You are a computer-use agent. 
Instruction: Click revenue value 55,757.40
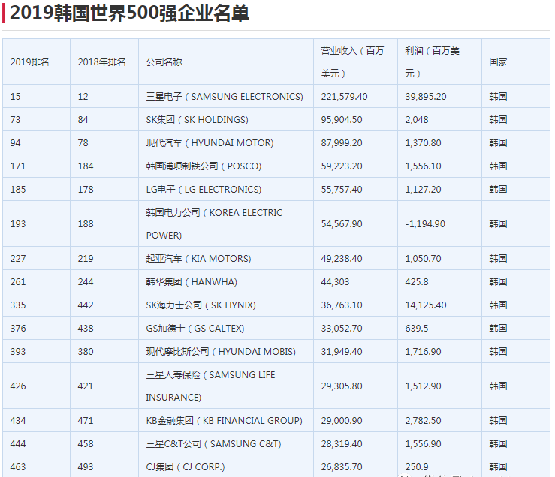click(x=342, y=190)
